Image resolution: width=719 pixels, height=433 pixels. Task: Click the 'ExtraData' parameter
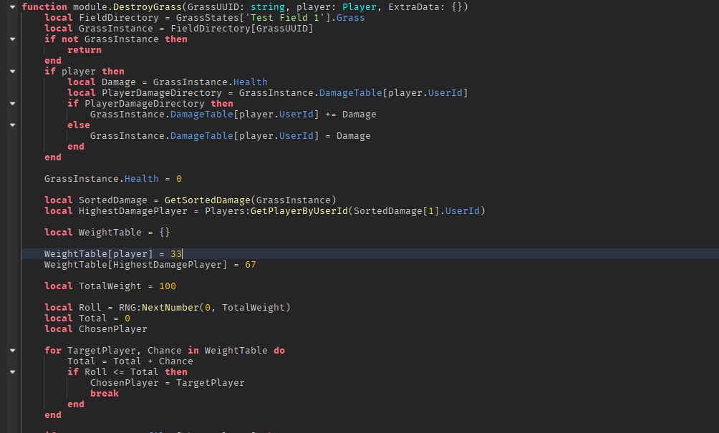click(414, 7)
